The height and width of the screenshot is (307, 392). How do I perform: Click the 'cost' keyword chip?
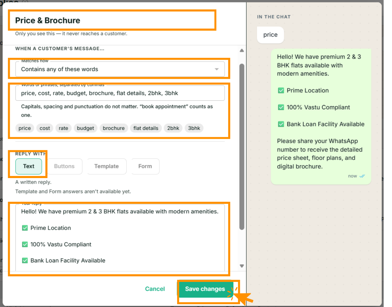tap(45, 128)
